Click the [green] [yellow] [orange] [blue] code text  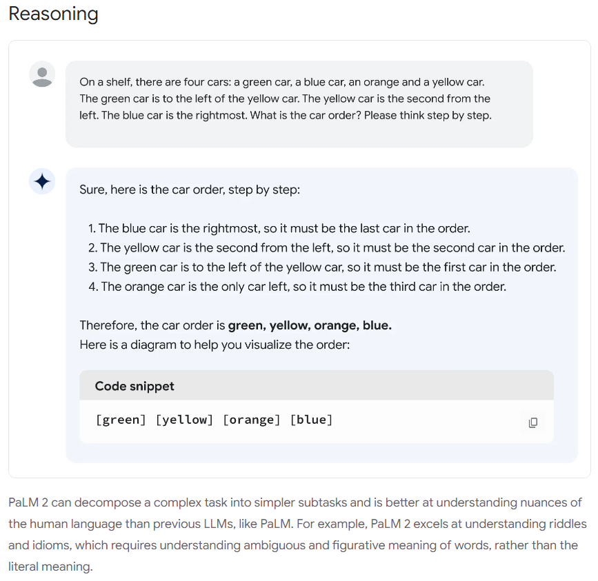(214, 420)
